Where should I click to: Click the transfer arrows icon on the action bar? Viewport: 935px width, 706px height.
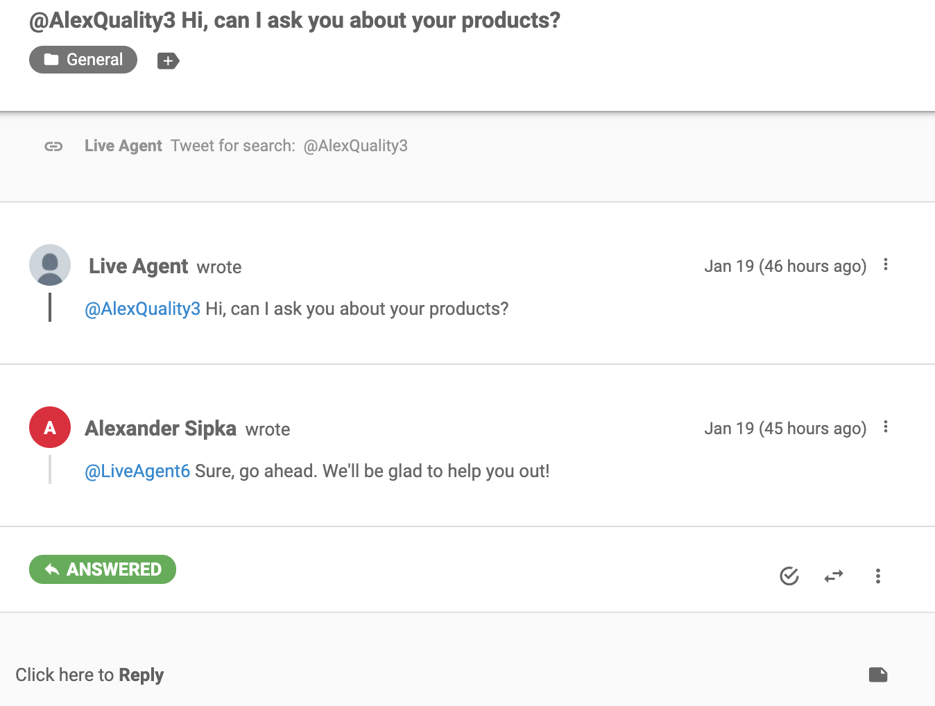click(833, 576)
